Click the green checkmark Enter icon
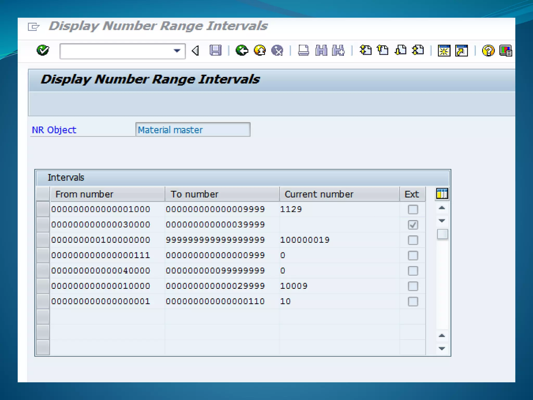Viewport: 533px width, 400px height. [43, 50]
